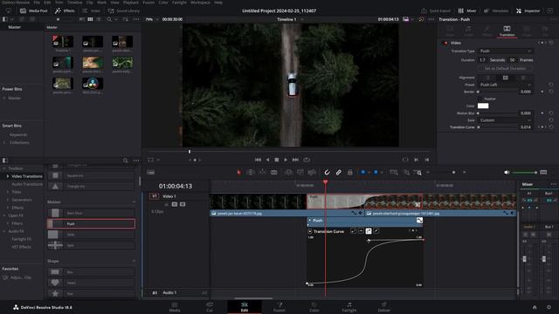Click Go to Last Frame button
Screen dimensions: 559x314
(x=295, y=160)
